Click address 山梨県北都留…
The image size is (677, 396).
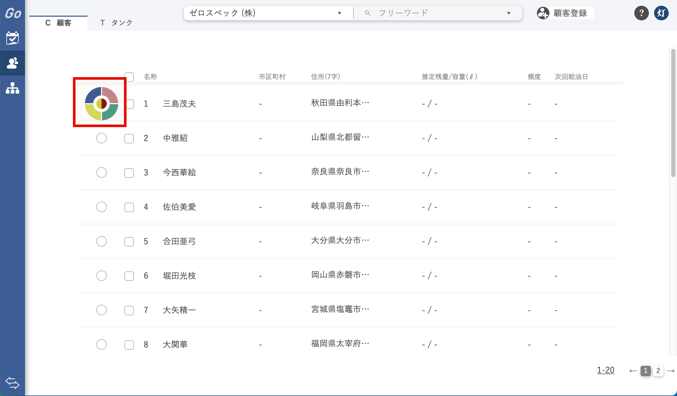click(x=341, y=137)
